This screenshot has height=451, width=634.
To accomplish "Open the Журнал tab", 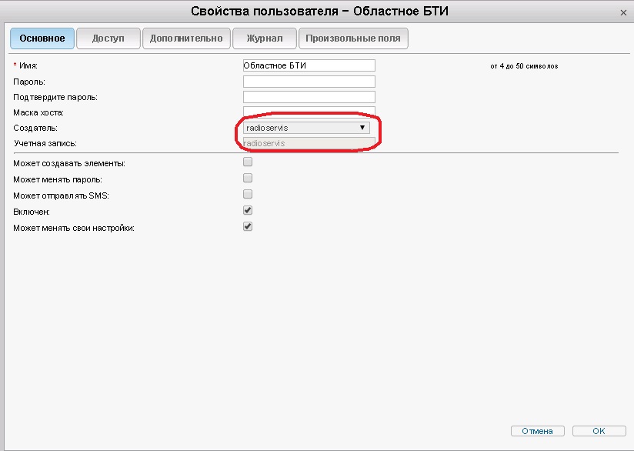I will click(265, 38).
